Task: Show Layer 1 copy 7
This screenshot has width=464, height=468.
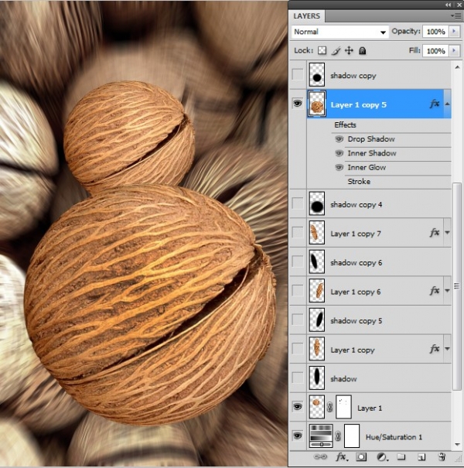Action: pos(298,232)
